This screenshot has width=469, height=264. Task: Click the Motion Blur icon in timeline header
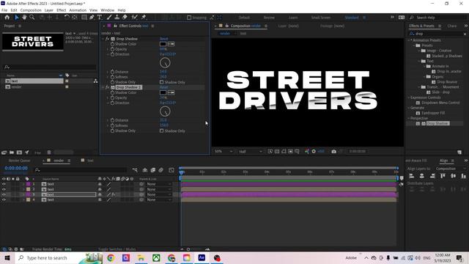click(x=161, y=170)
